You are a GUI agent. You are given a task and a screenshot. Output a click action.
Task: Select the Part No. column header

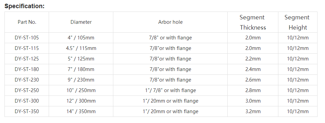pos(27,22)
